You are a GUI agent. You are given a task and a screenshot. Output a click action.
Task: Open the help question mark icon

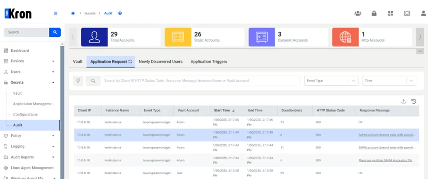click(x=120, y=13)
